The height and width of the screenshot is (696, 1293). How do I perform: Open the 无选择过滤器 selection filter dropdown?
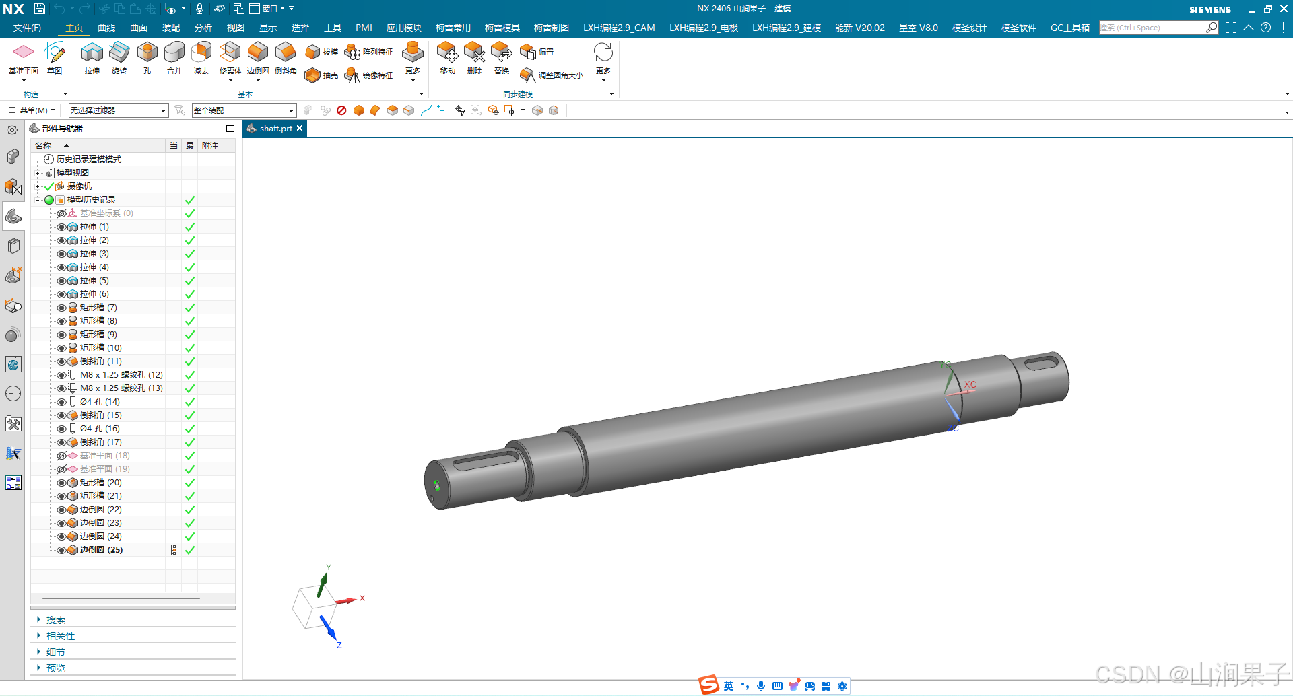point(119,110)
